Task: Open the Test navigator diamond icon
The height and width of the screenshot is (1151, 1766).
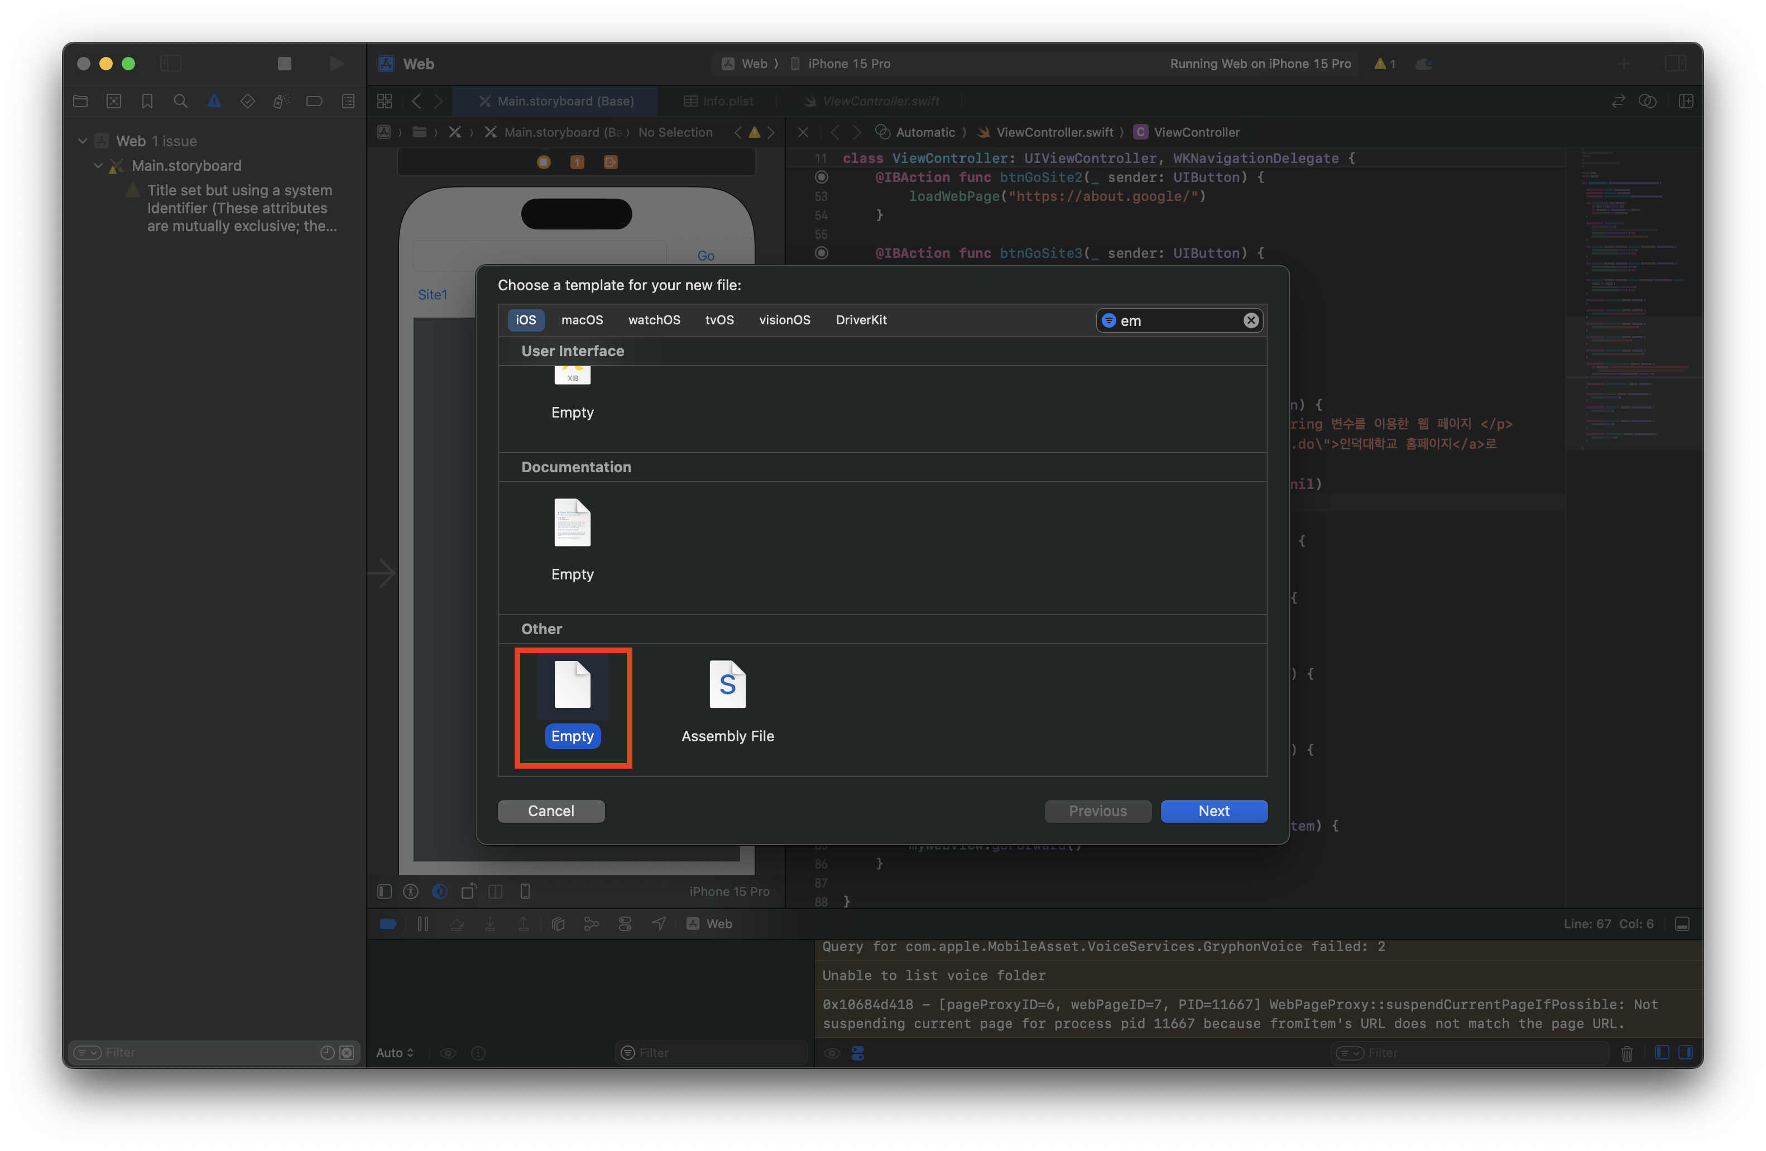Action: click(x=248, y=101)
